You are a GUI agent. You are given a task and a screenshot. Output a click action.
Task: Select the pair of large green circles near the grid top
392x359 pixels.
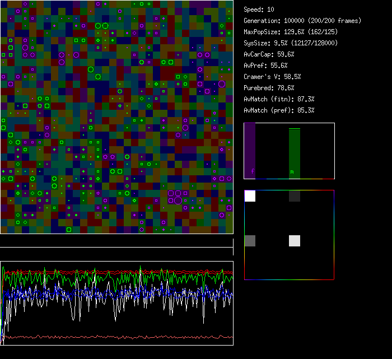[x=101, y=25]
